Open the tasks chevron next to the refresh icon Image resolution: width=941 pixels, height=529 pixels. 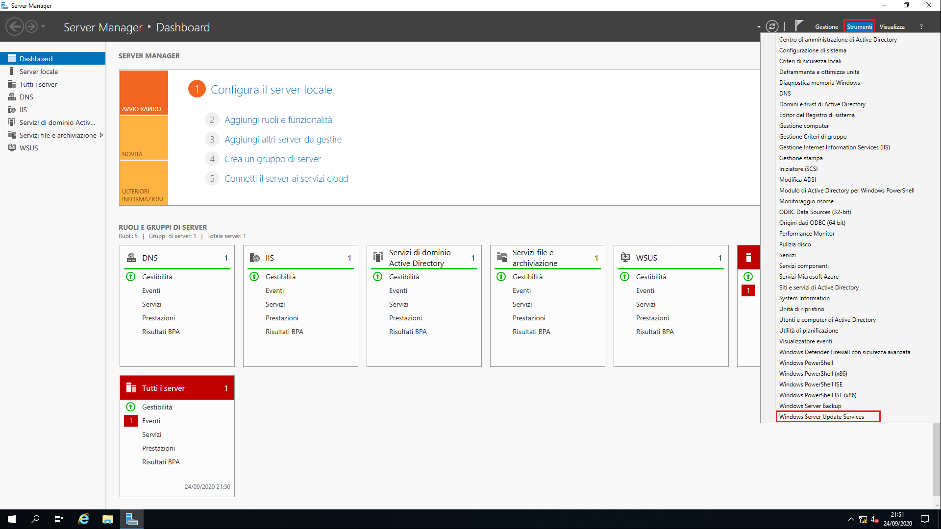pos(758,26)
